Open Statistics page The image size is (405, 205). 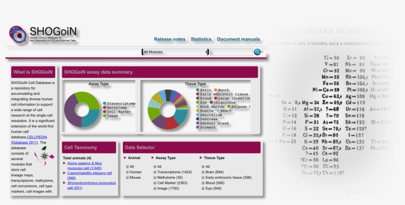(x=201, y=39)
